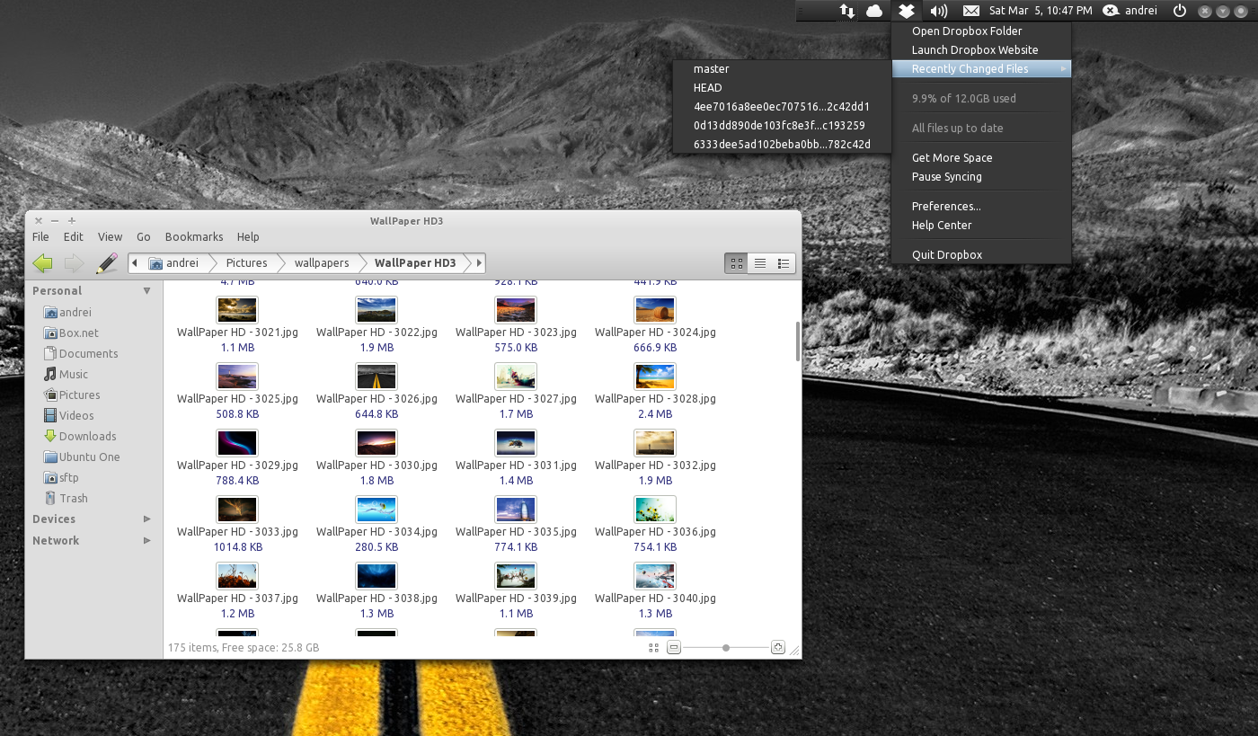Open the View menu
Screen dimensions: 1258x736
pos(110,237)
